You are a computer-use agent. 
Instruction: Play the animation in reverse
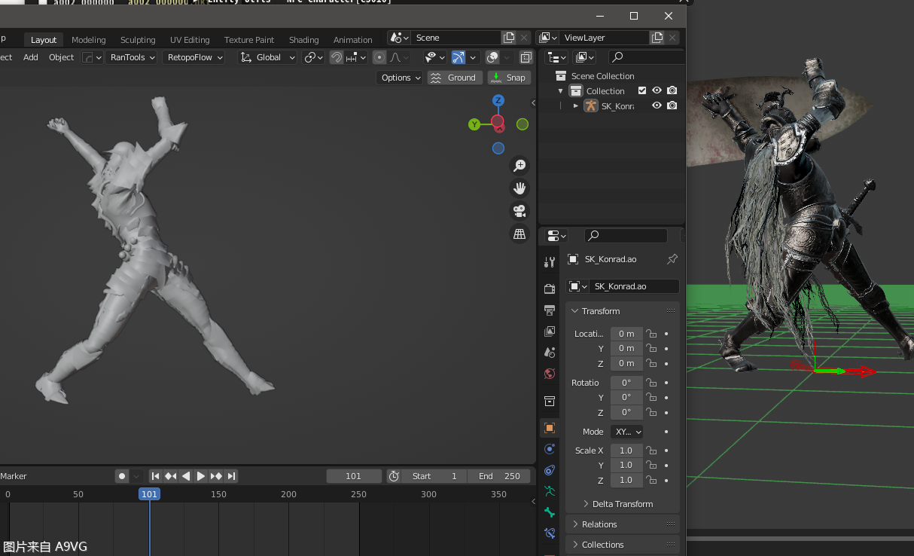(x=186, y=476)
